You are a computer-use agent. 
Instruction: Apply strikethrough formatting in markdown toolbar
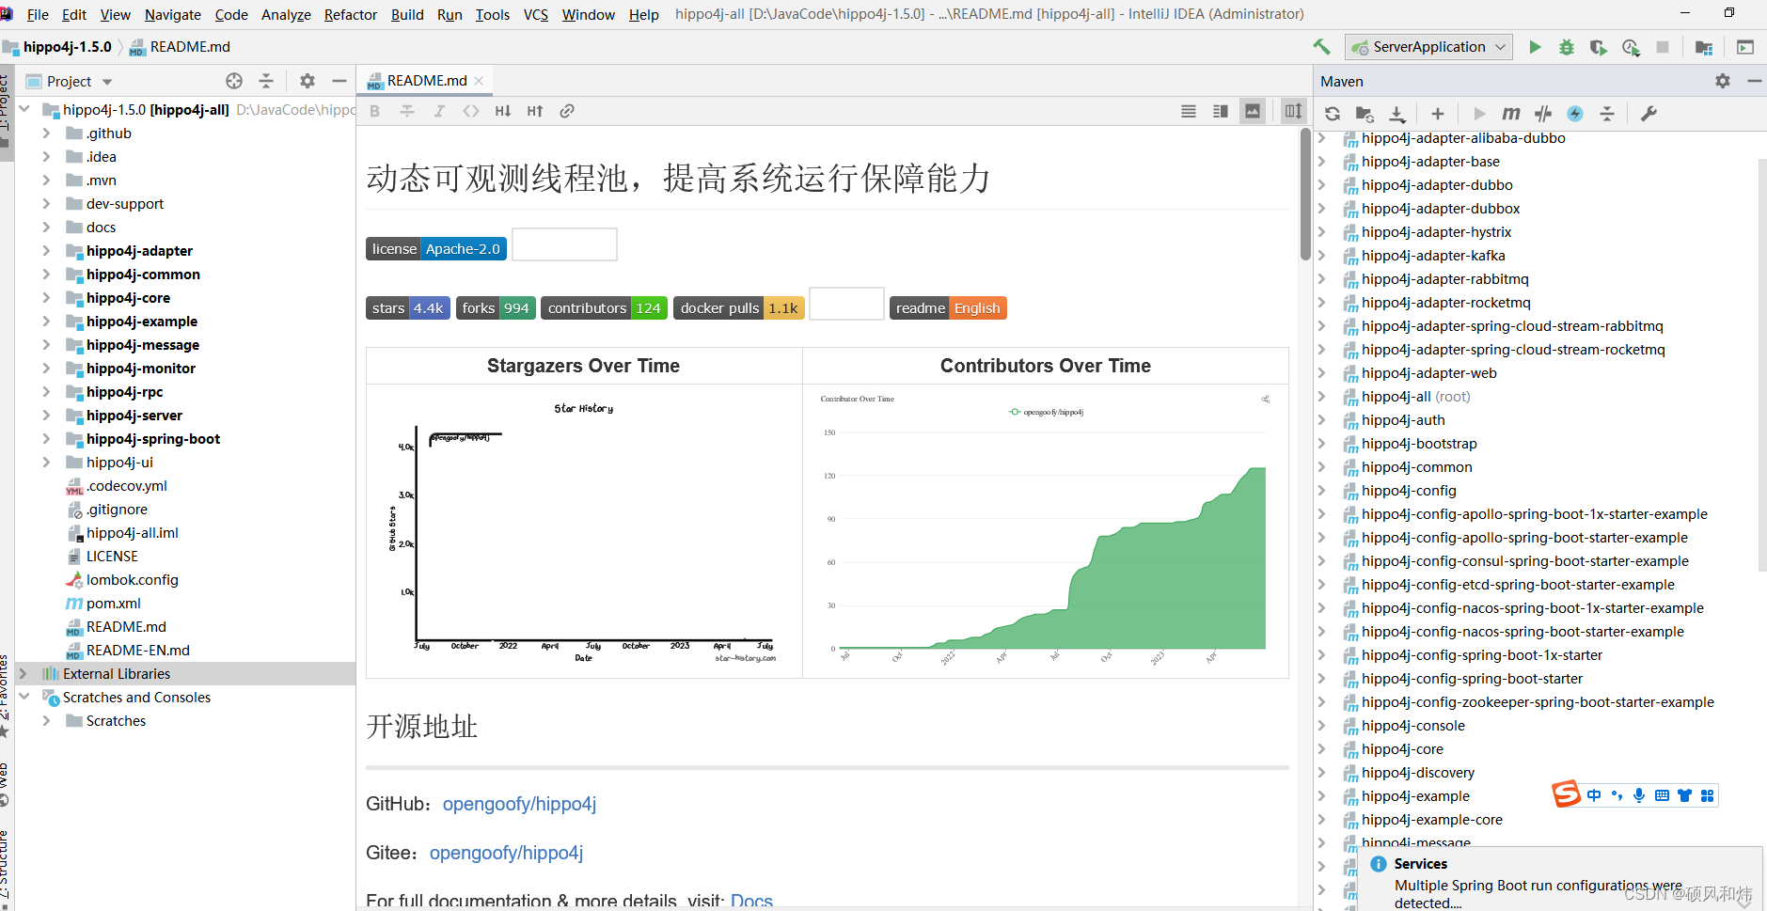[407, 111]
